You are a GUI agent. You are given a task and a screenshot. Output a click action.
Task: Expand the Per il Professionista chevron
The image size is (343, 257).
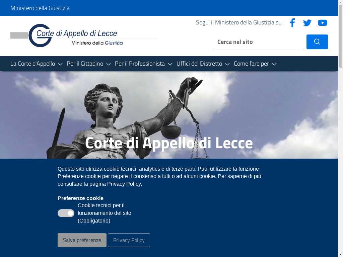(x=170, y=64)
